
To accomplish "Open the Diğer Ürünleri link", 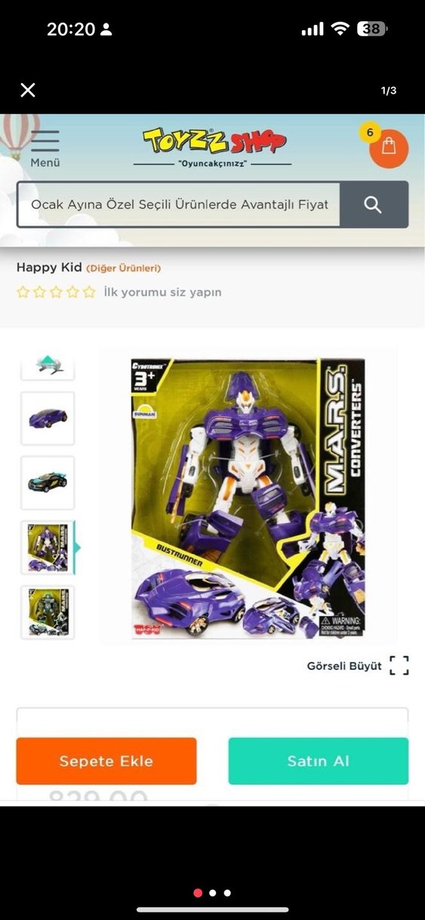I will click(x=124, y=268).
